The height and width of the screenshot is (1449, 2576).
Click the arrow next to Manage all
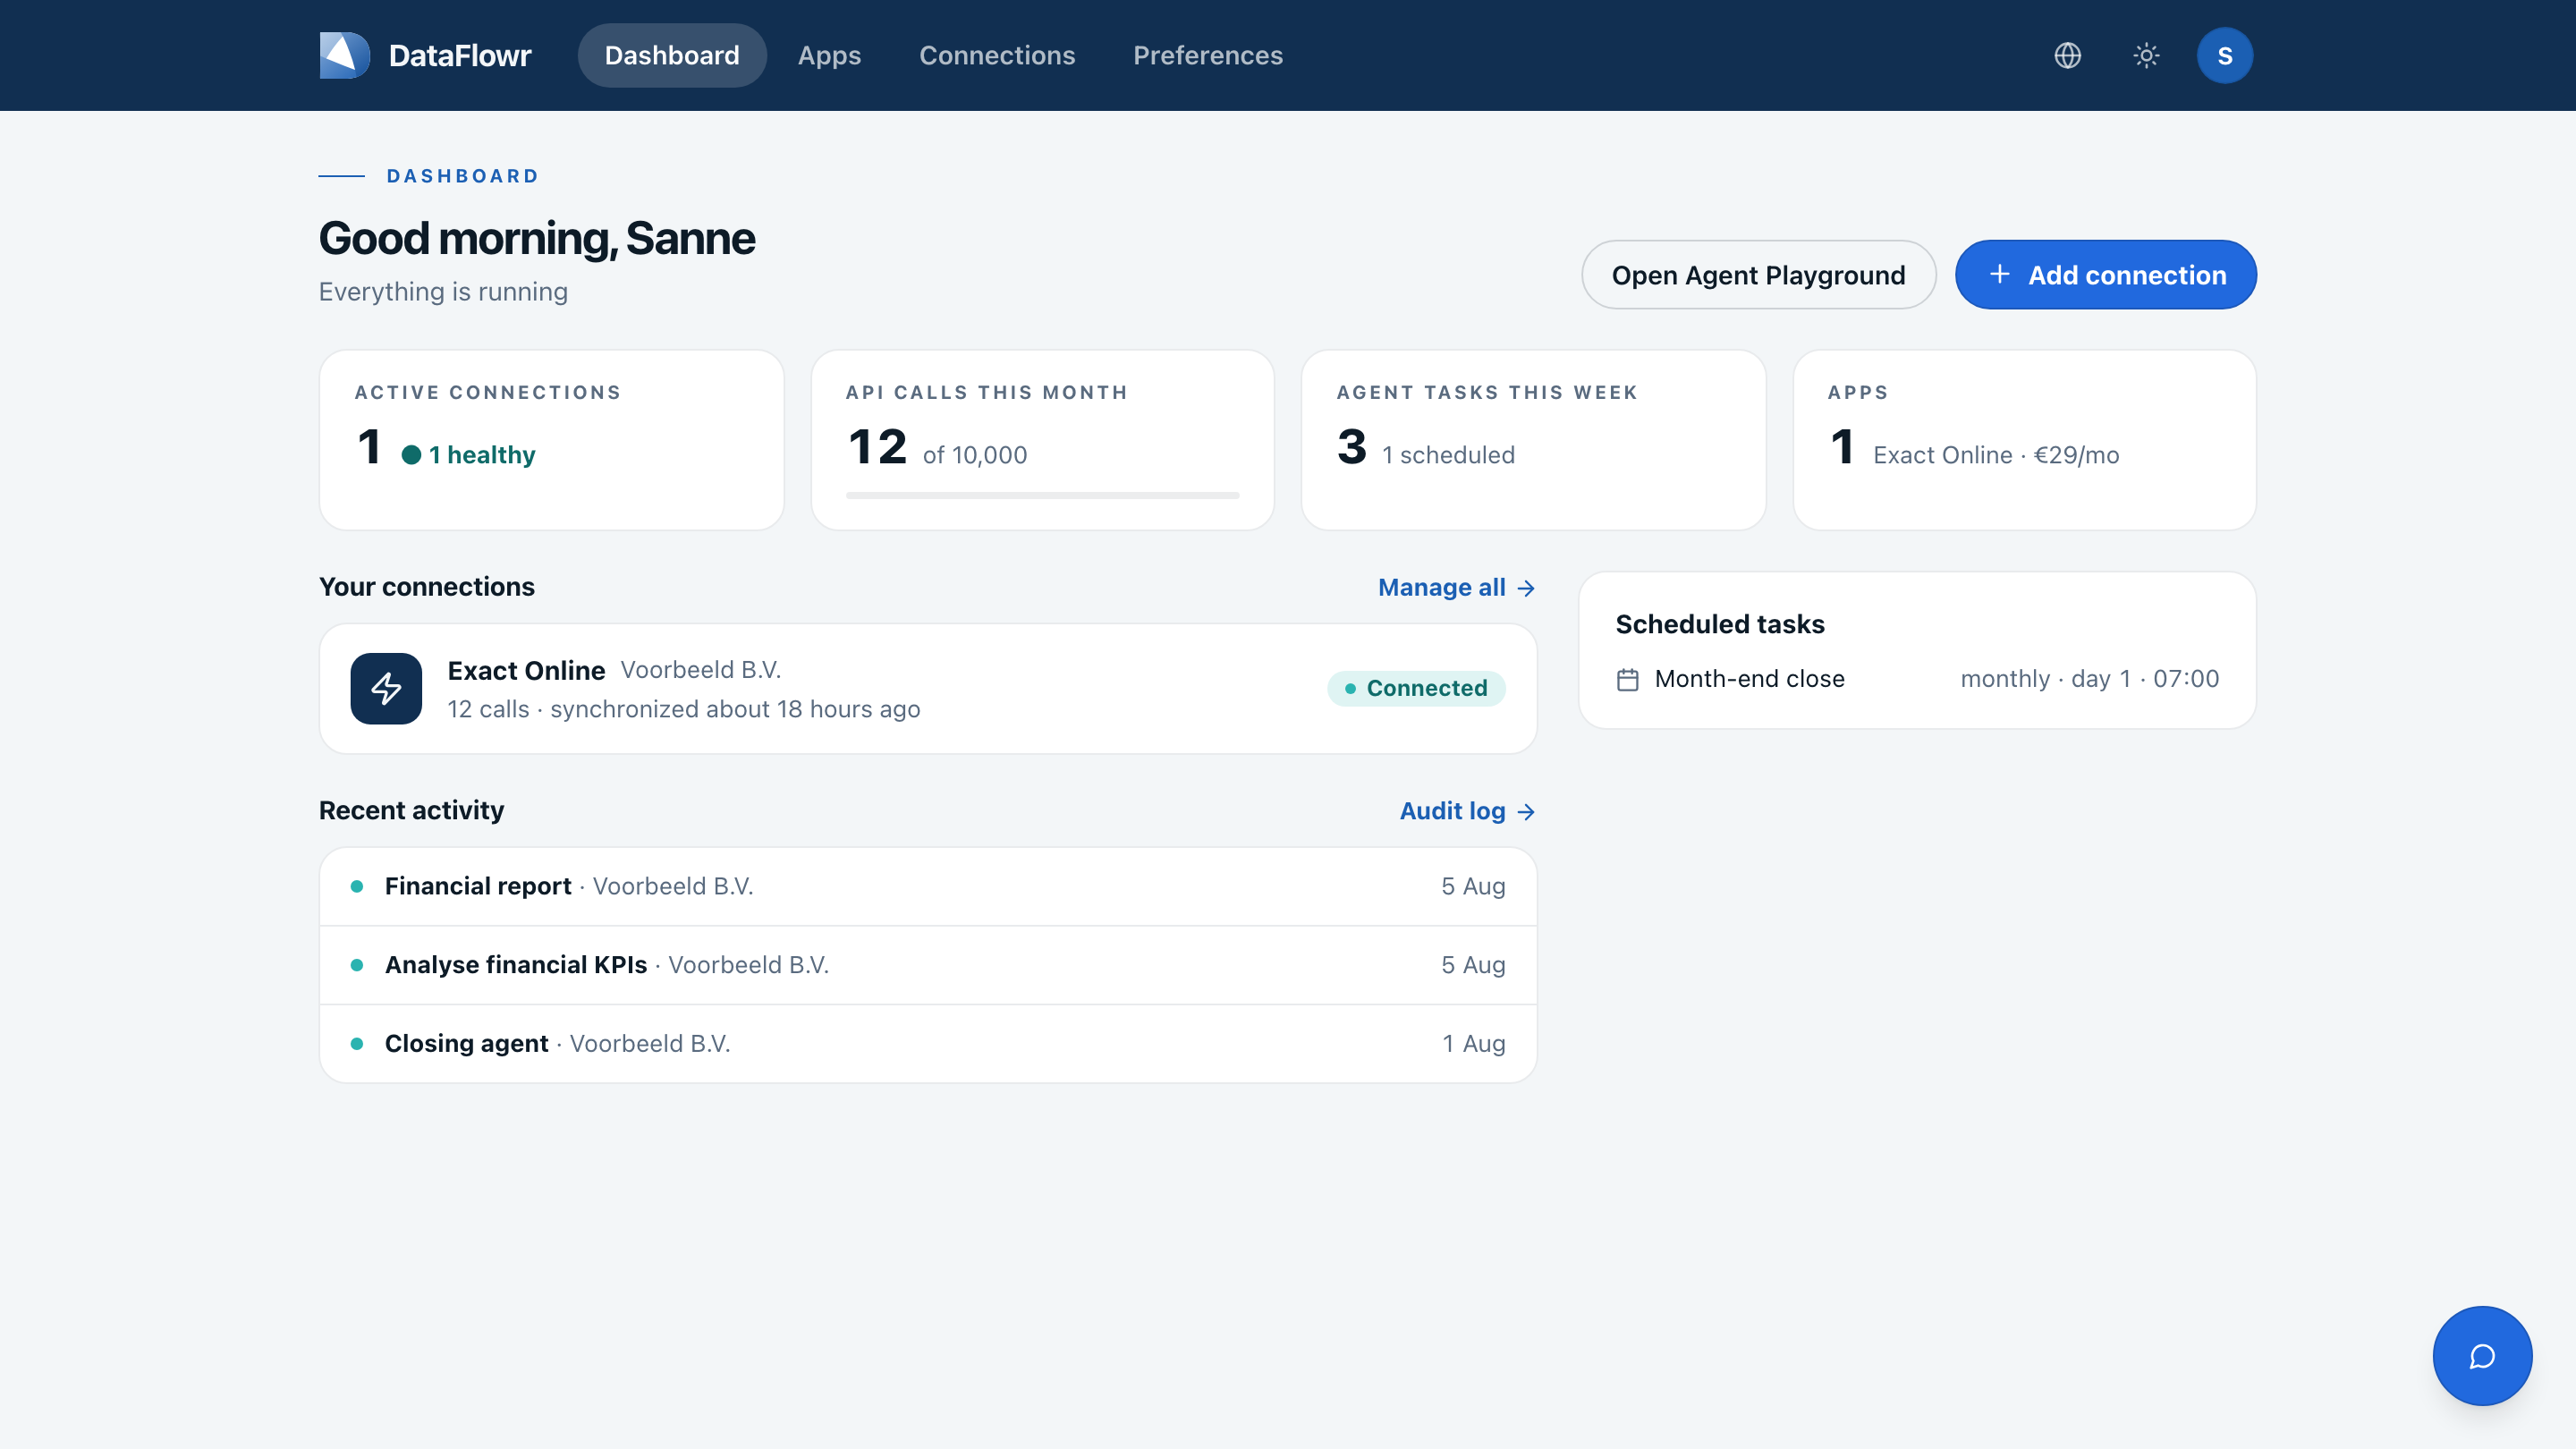tap(1525, 588)
